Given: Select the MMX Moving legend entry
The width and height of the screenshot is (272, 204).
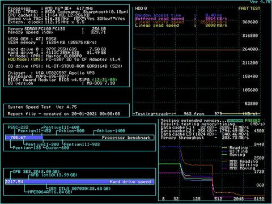Looking at the screenshot, I should coord(239,168).
